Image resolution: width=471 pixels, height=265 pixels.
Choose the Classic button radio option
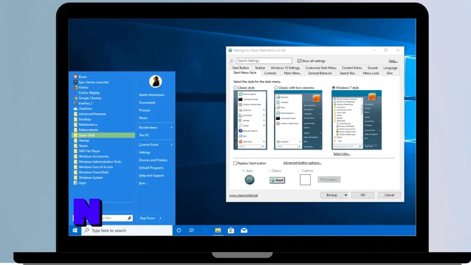coord(269,171)
